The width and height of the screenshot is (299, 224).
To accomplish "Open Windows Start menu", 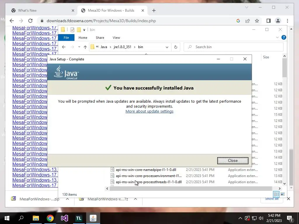I will 7,218.
